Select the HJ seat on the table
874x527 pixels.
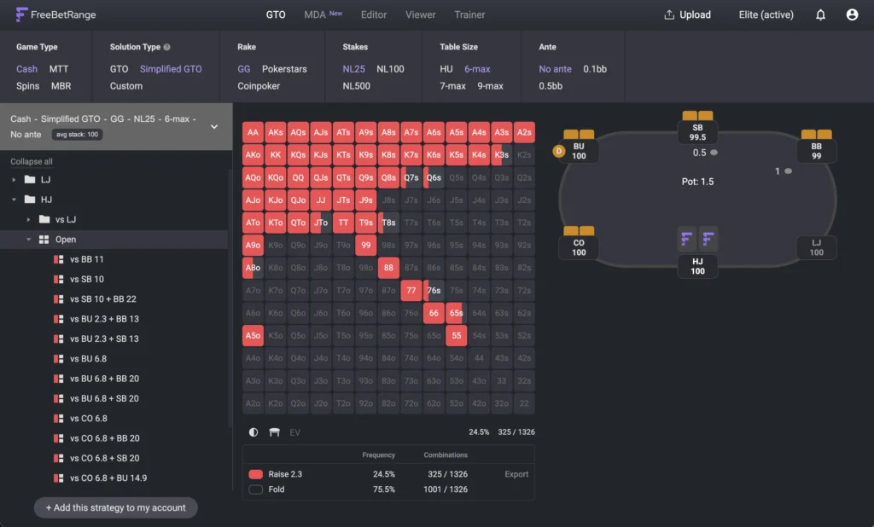697,252
